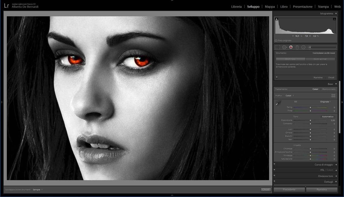The width and height of the screenshot is (344, 197).
Task: Enable the Foto originale checkbox
Action: 276,40
